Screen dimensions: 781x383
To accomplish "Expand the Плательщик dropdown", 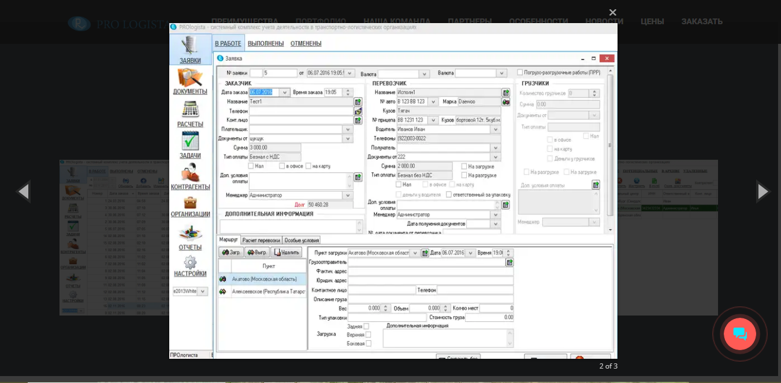I will point(348,129).
